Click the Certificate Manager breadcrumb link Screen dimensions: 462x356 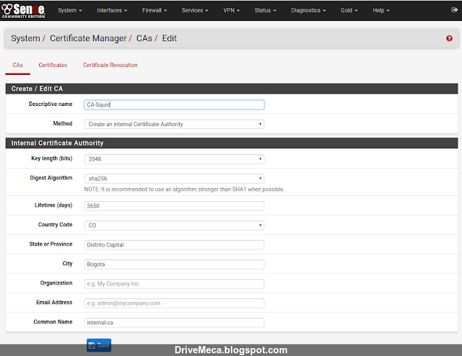[88, 38]
